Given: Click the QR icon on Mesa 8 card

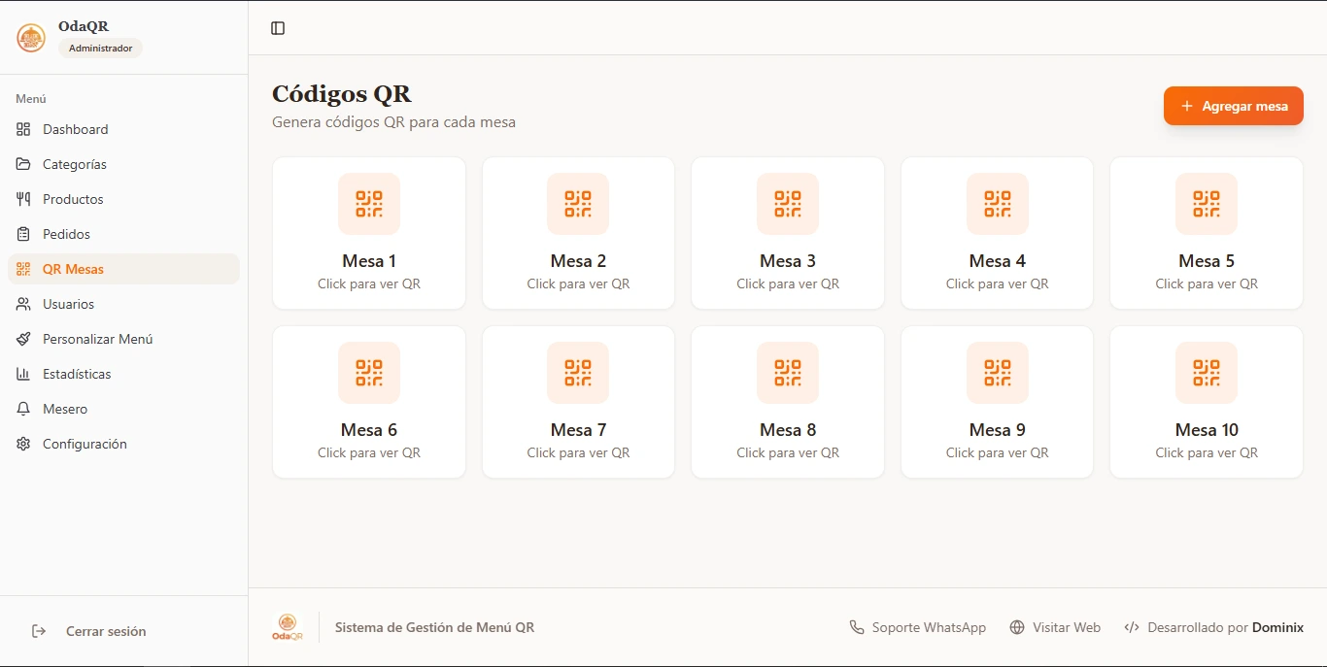Looking at the screenshot, I should (788, 373).
